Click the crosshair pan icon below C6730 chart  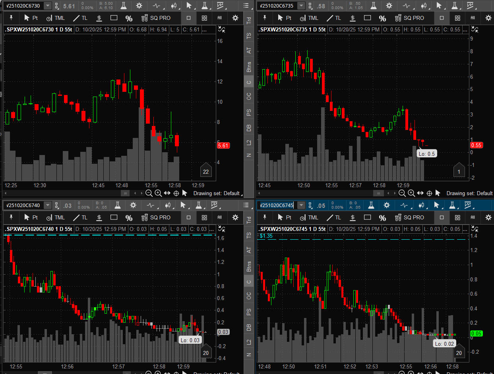(x=176, y=193)
